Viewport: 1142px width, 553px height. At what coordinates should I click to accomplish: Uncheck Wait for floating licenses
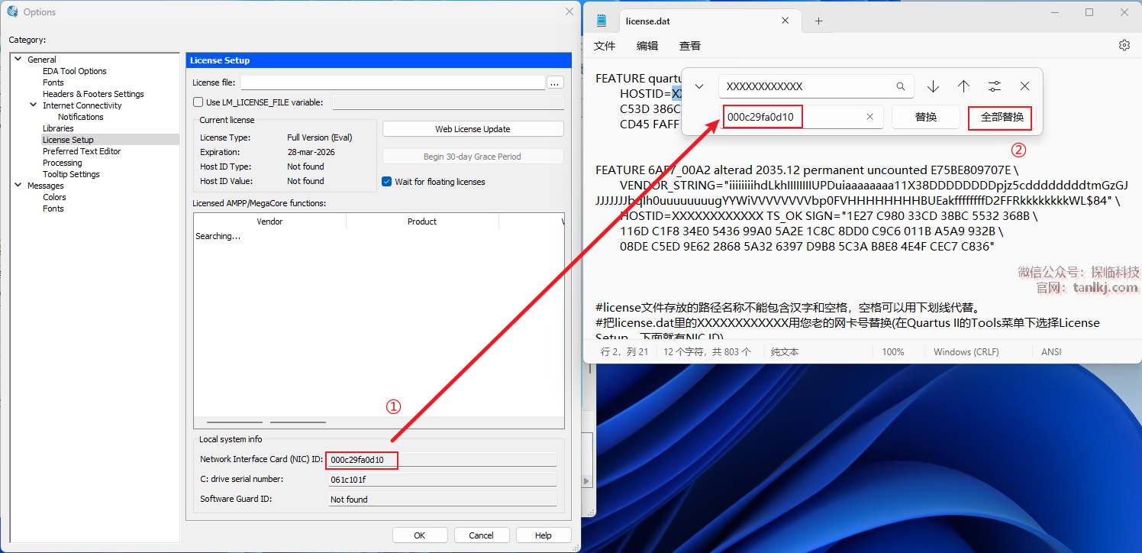click(387, 182)
